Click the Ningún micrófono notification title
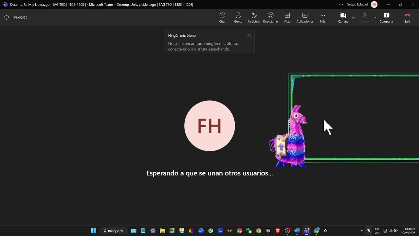 pos(182,35)
